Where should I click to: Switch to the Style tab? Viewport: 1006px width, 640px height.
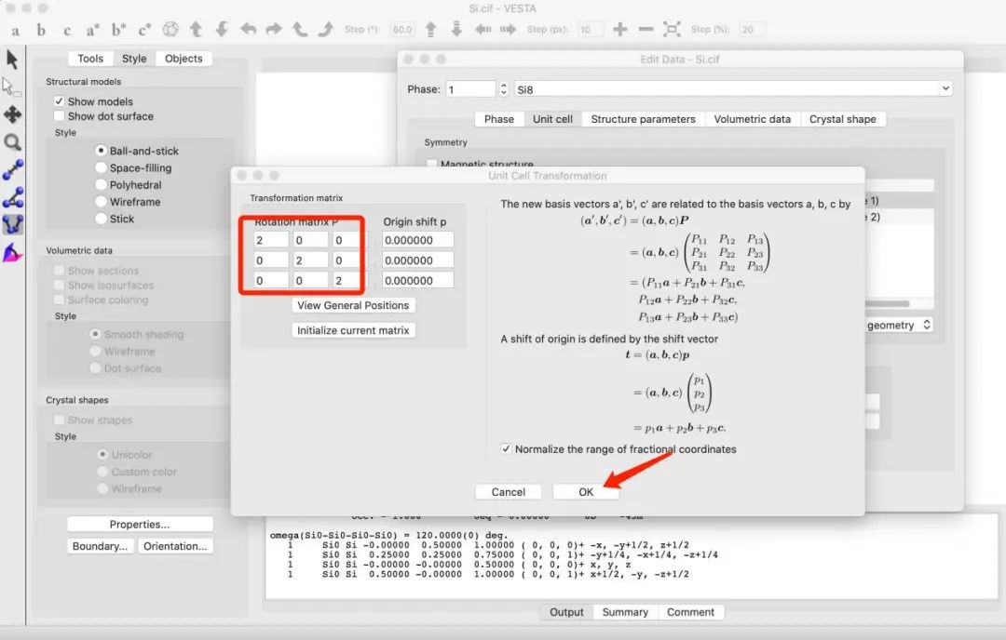[134, 59]
